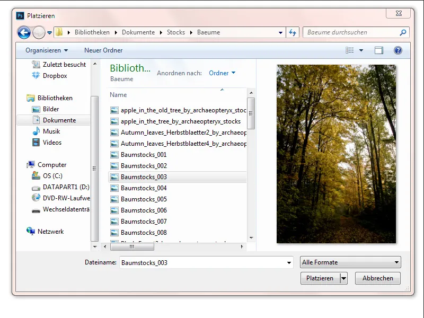Select Bibliotheken in the navigation pane
424x318 pixels.
tap(49, 98)
